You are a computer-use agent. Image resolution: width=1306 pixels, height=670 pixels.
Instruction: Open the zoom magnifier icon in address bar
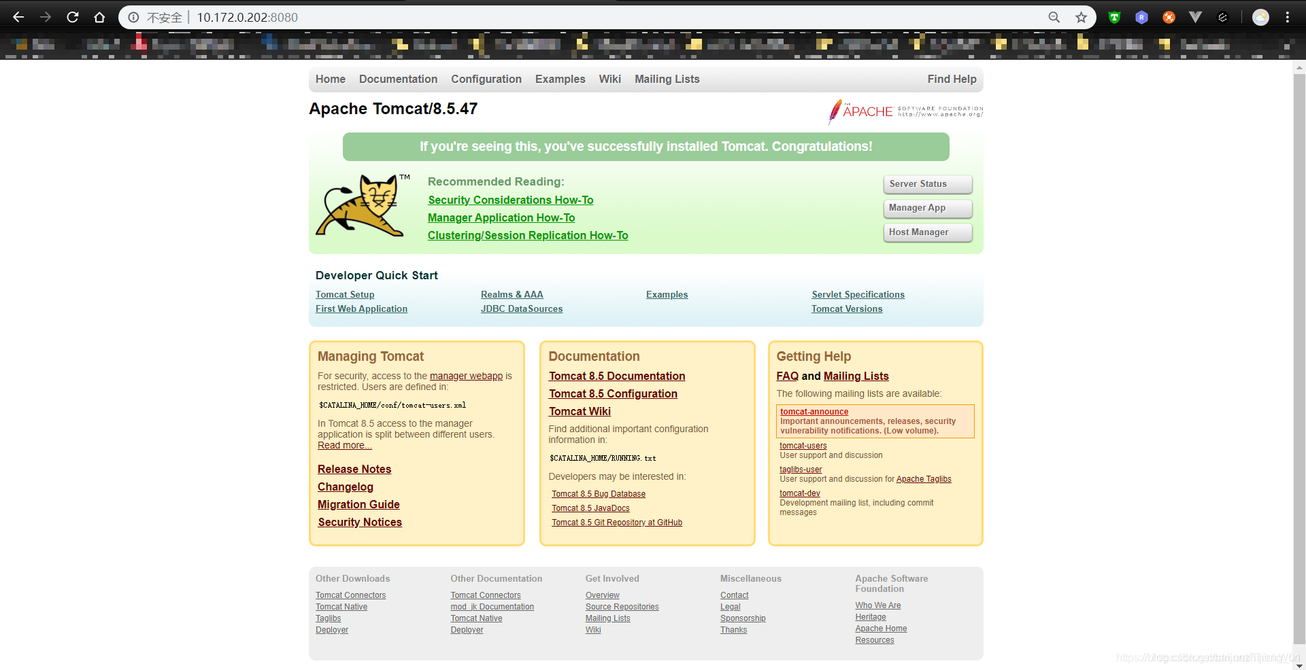click(1054, 18)
